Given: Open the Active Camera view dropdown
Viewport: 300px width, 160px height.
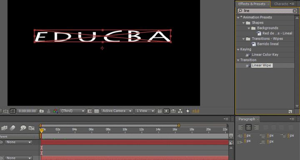Looking at the screenshot, I should [117, 111].
